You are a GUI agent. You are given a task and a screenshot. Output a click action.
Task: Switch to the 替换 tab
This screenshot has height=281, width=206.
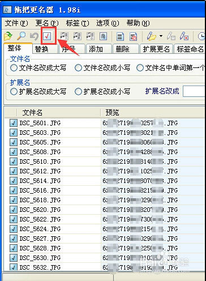[x=45, y=49]
